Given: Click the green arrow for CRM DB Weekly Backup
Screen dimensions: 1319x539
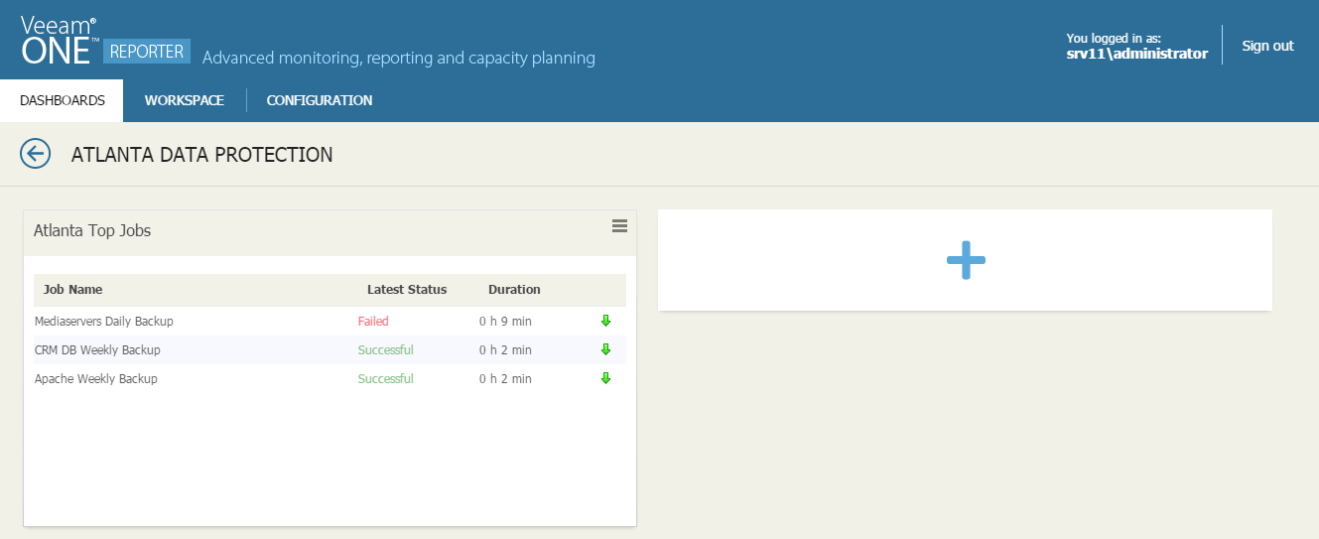Looking at the screenshot, I should 605,349.
